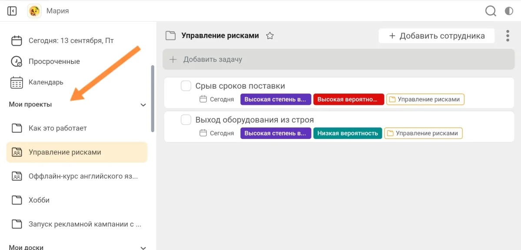Open the Календарь view

(x=46, y=82)
